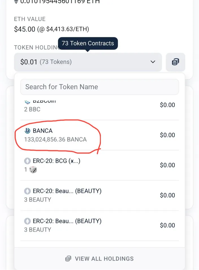The image size is (199, 270).
Task: Click the 73 Token Contracts tooltip
Action: point(88,44)
